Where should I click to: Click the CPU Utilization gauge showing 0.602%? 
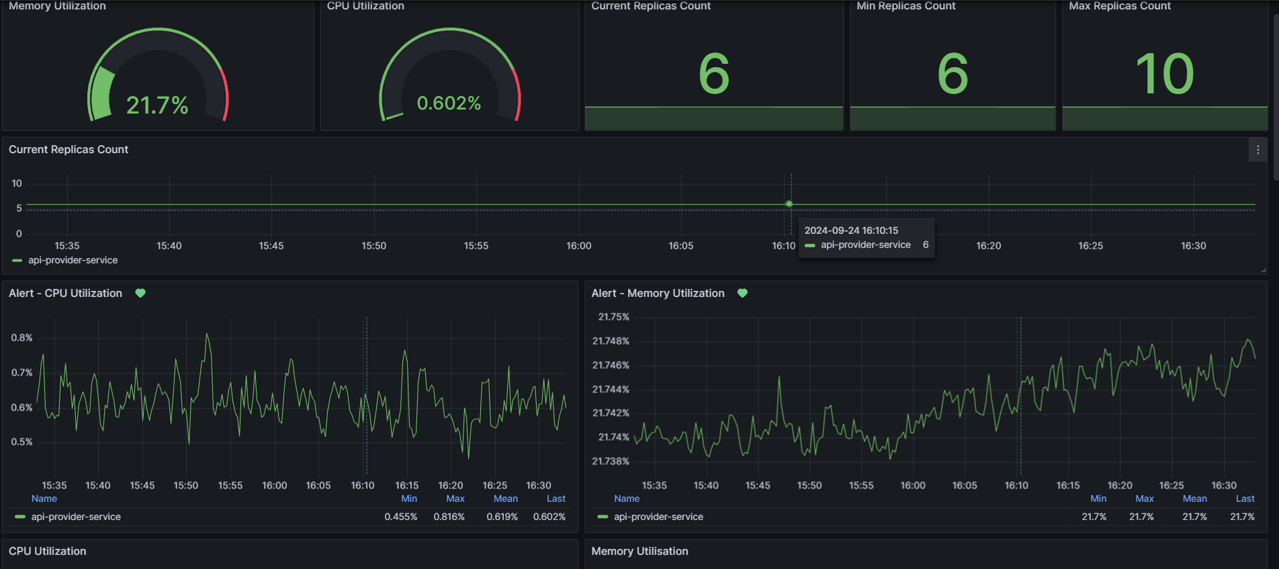(449, 75)
